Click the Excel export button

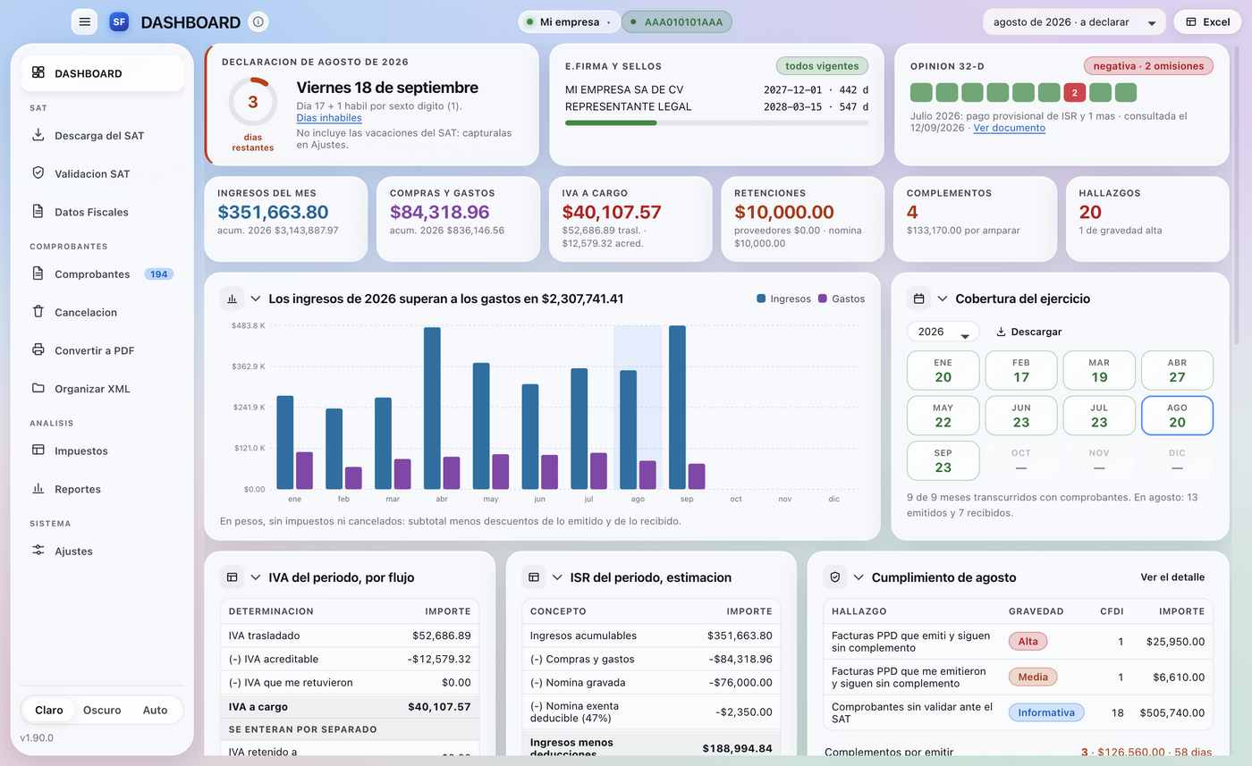click(1207, 22)
